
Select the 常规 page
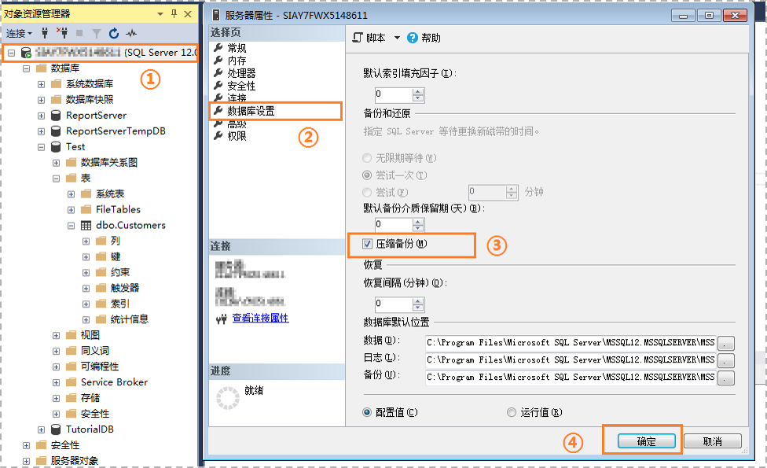click(237, 48)
